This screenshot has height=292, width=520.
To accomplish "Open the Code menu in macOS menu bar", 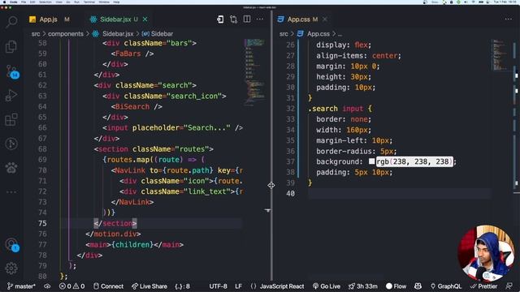I will click(x=14, y=2).
